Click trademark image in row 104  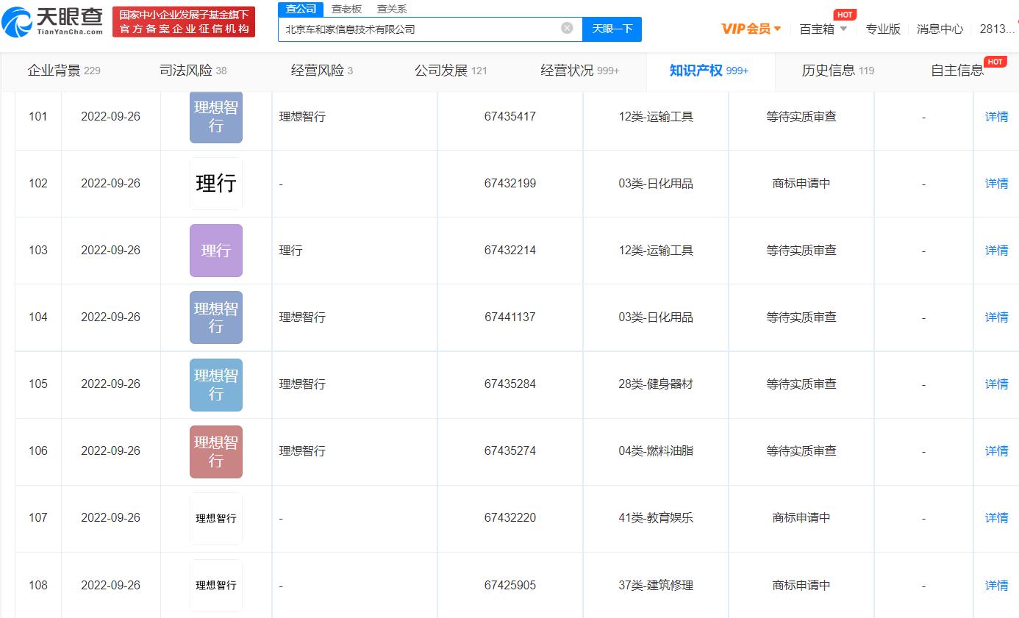216,317
